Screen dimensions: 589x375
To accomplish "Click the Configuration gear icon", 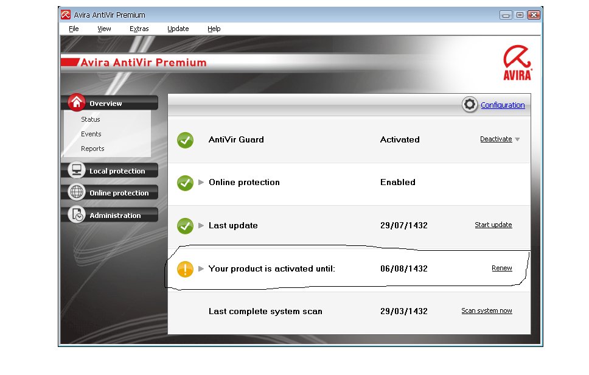I will click(x=470, y=105).
